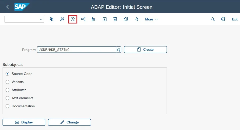Select the Source Code radio button
Screen dimensions: 240x130
tap(8, 74)
